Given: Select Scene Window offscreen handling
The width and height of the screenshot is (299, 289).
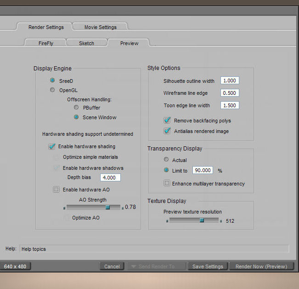Looking at the screenshot, I should click(76, 117).
